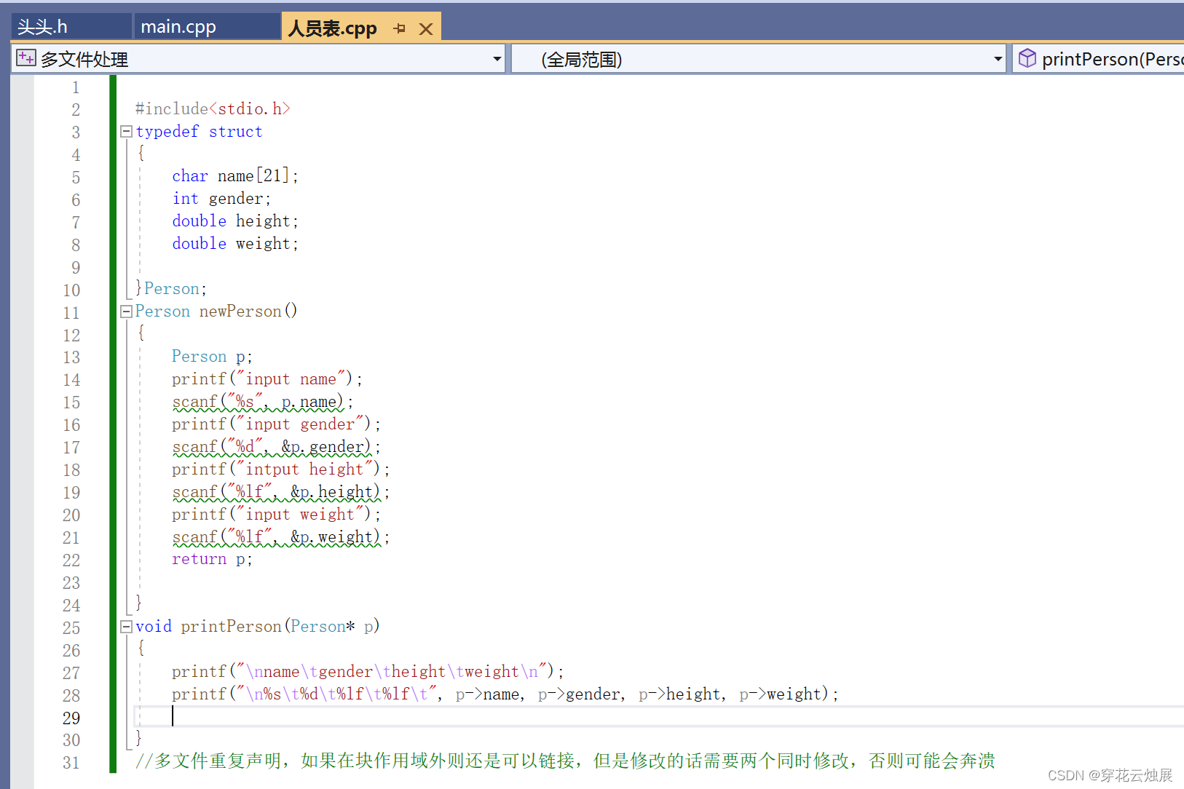Viewport: 1184px width, 789px height.
Task: Click 'char name[21];' declaration
Action: [235, 176]
